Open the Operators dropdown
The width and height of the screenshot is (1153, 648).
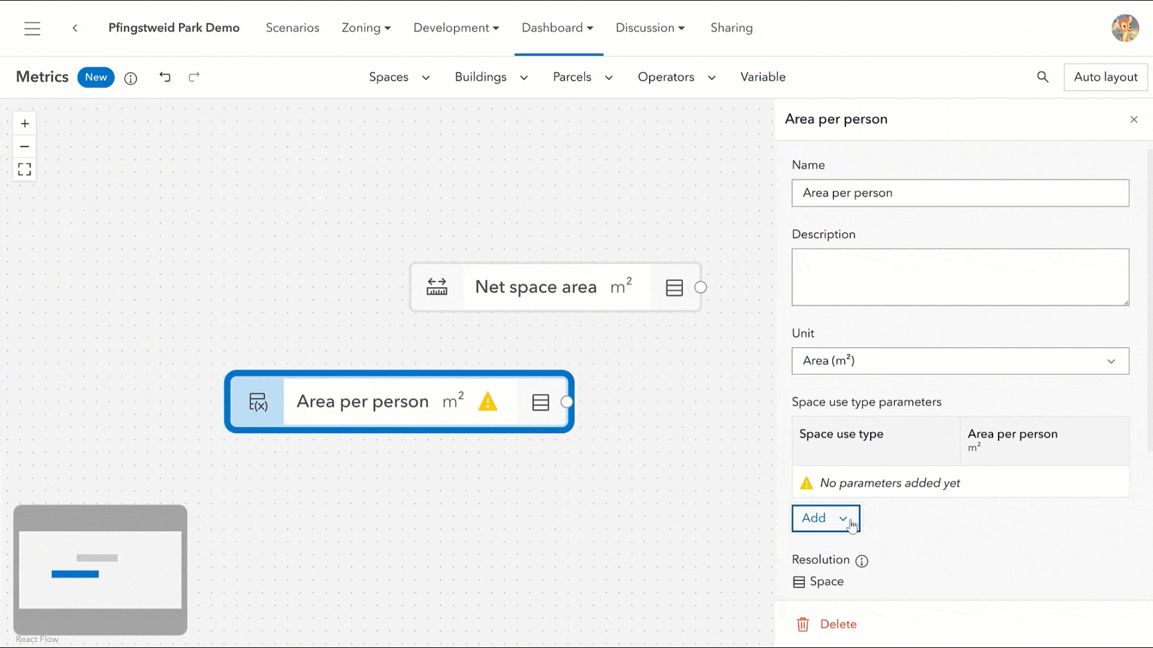(676, 77)
